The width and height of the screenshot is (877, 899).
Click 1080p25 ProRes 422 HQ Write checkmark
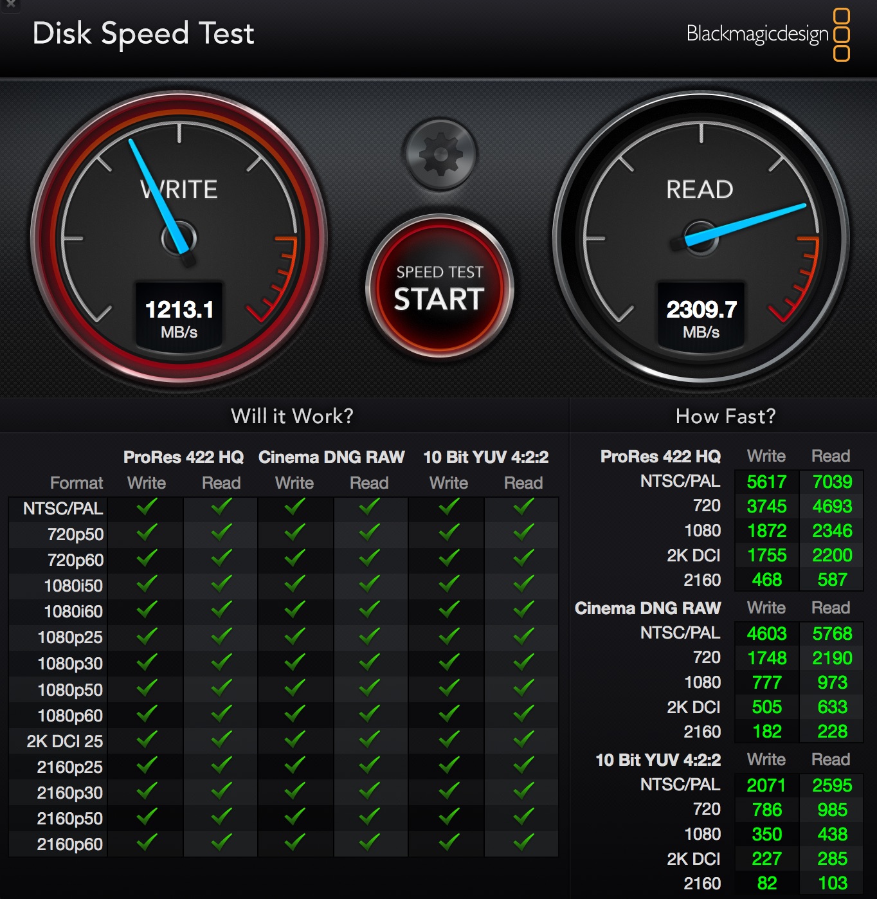(147, 636)
